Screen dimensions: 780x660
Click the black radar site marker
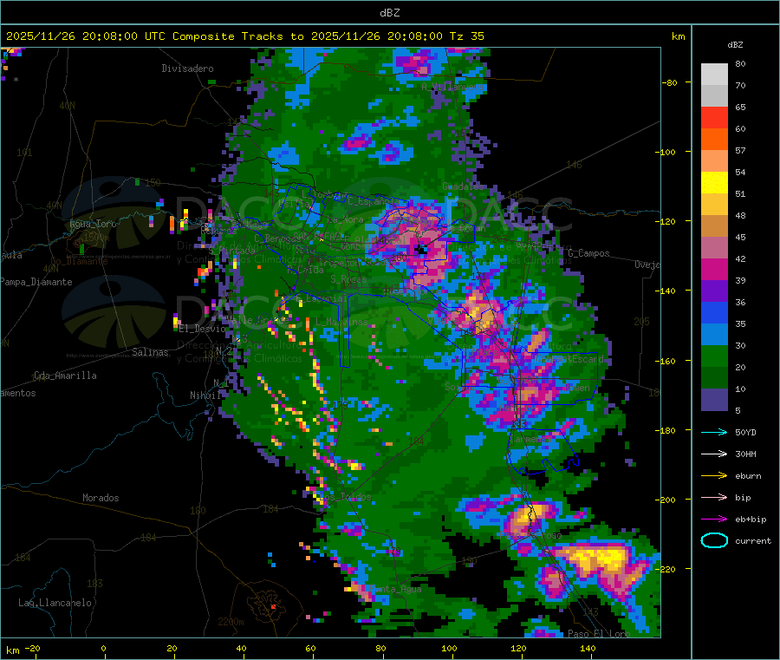(421, 250)
